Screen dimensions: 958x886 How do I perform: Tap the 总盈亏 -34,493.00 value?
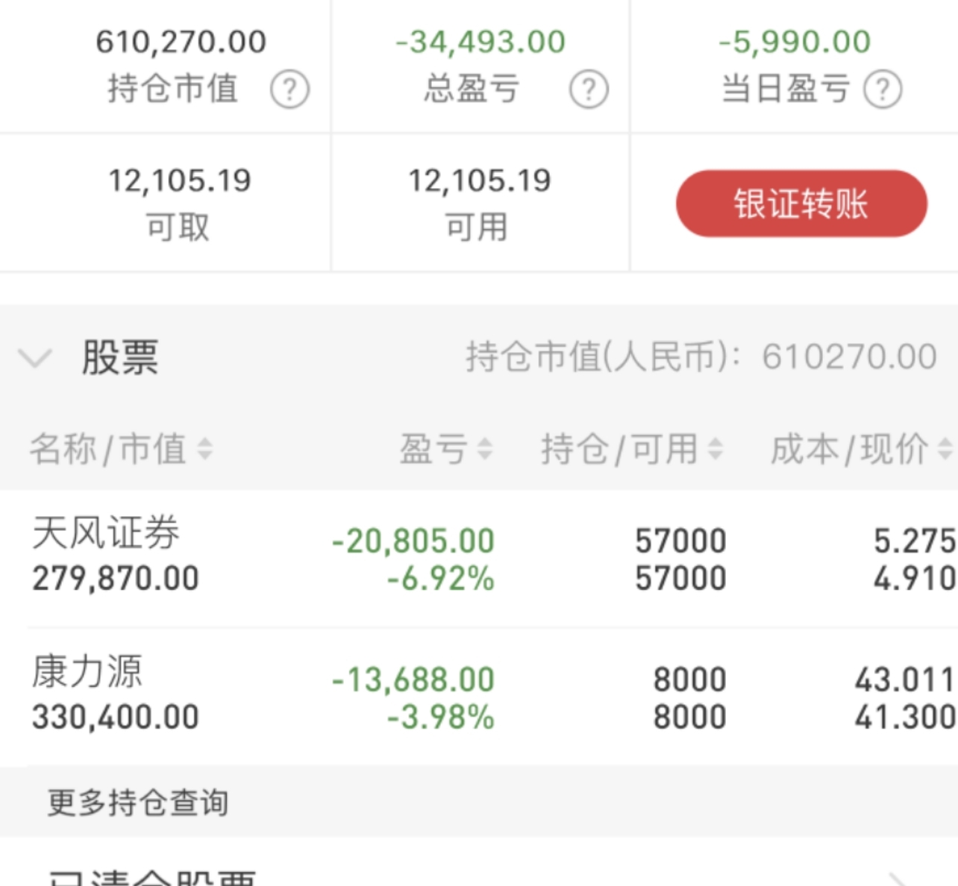[480, 42]
